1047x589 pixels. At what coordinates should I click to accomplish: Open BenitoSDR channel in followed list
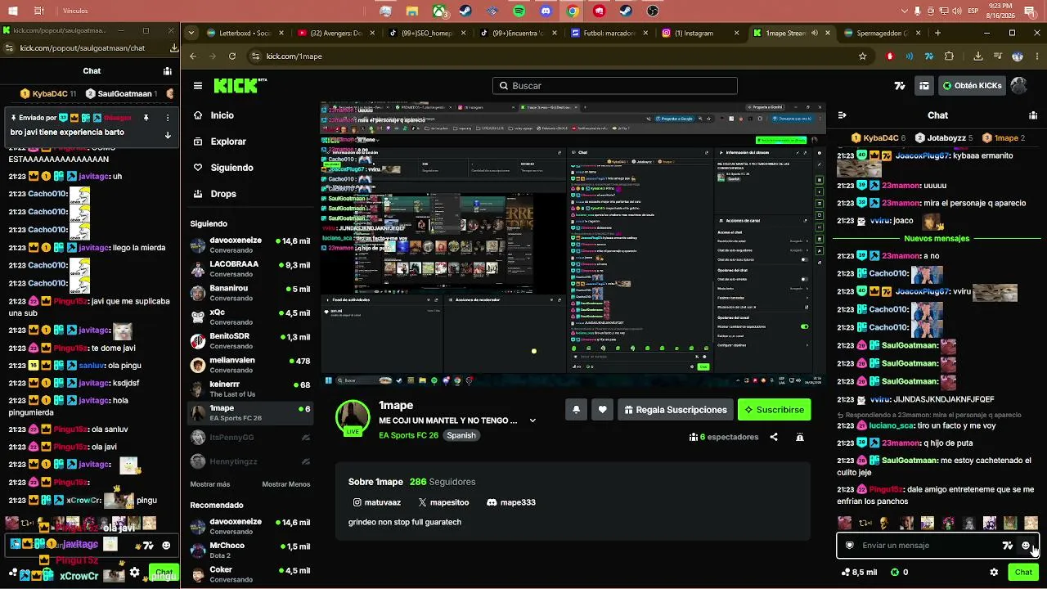coord(250,341)
